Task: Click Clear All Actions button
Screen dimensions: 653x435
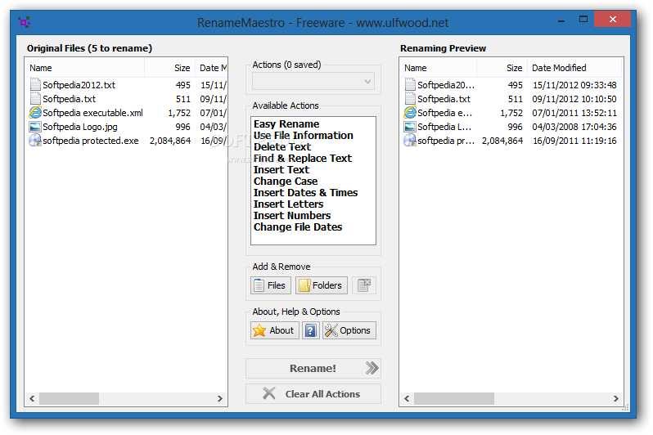Action: pos(313,394)
